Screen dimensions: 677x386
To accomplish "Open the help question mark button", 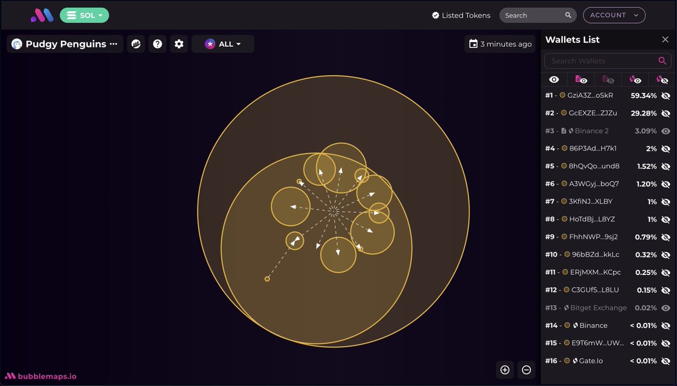I will click(157, 44).
